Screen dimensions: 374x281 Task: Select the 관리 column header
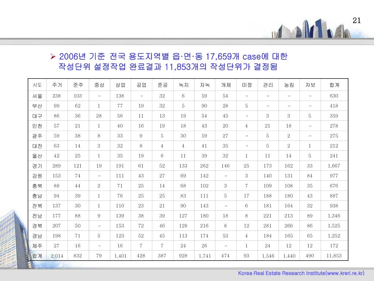tap(268, 85)
